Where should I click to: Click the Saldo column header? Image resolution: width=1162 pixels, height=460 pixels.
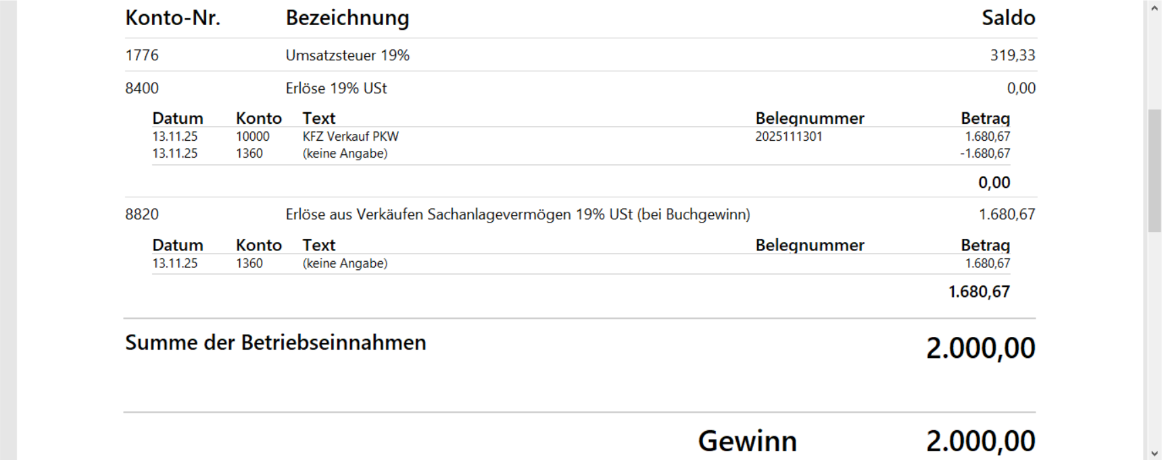pos(1008,18)
